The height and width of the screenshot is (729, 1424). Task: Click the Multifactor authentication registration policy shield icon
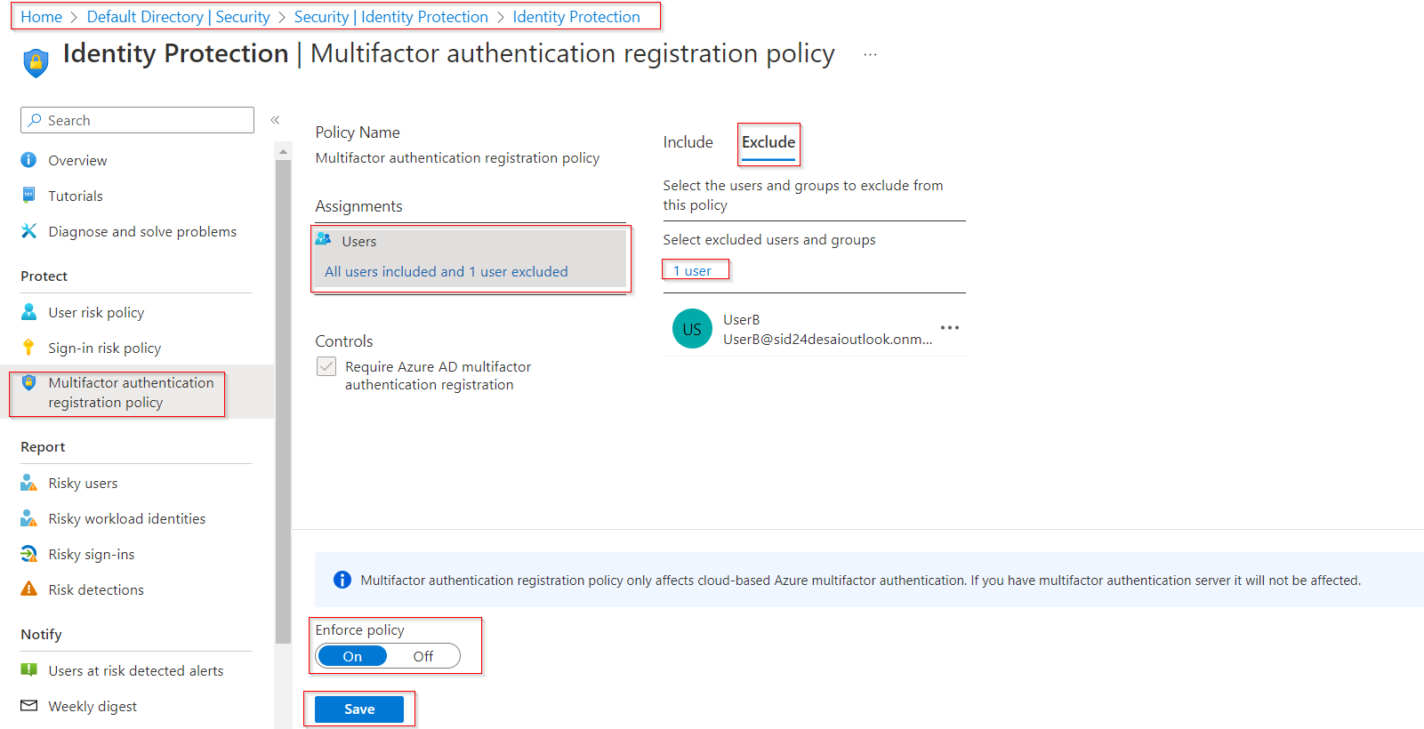click(x=28, y=382)
